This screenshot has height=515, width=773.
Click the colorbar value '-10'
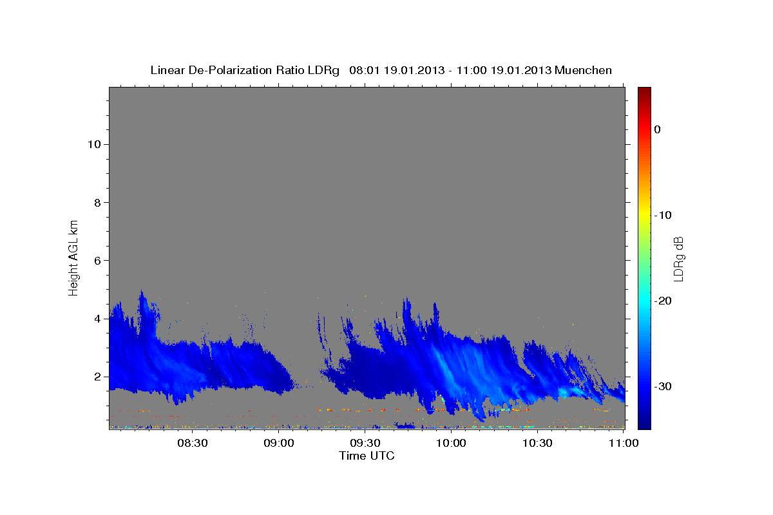[663, 215]
